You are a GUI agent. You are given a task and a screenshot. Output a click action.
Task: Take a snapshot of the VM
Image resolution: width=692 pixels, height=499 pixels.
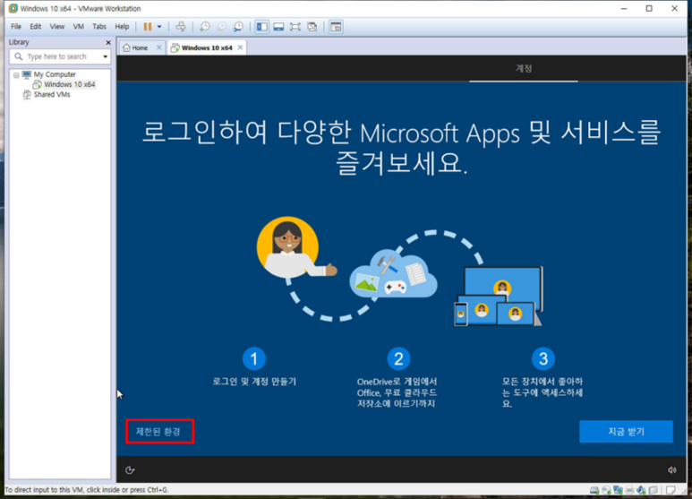205,27
